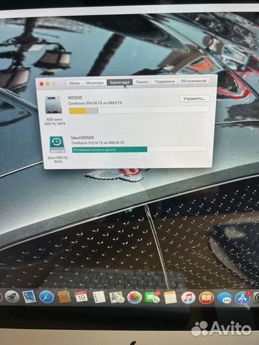Click the Управлять... button
The image size is (259, 345).
[x=194, y=99]
